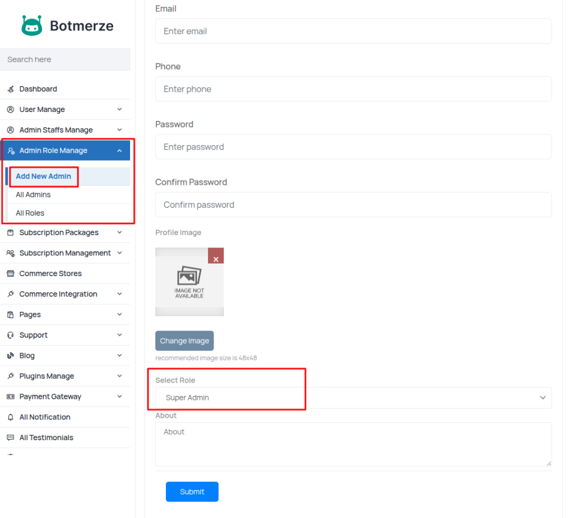Collapse the Admin Role Manage section
The image size is (574, 518).
[119, 151]
